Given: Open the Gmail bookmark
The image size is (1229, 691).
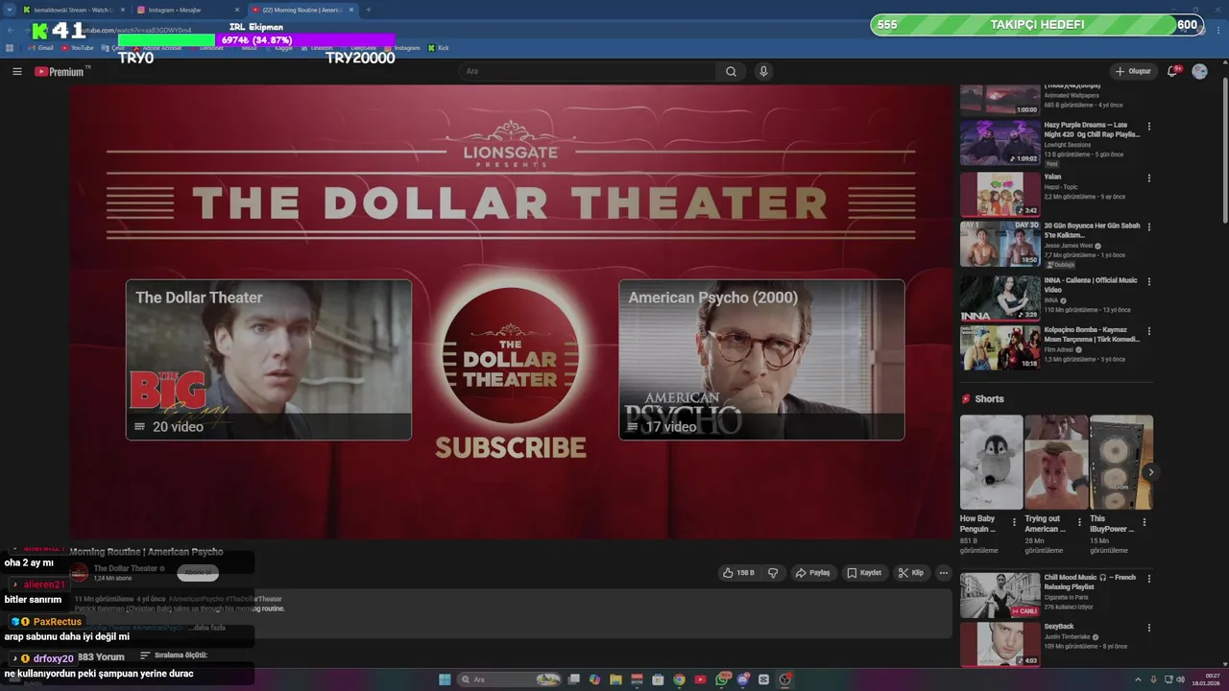Looking at the screenshot, I should [40, 48].
